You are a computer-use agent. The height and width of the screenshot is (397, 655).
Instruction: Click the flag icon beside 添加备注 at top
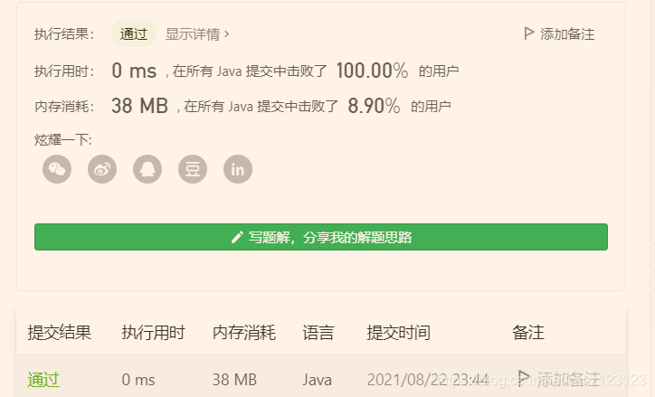[x=529, y=33]
